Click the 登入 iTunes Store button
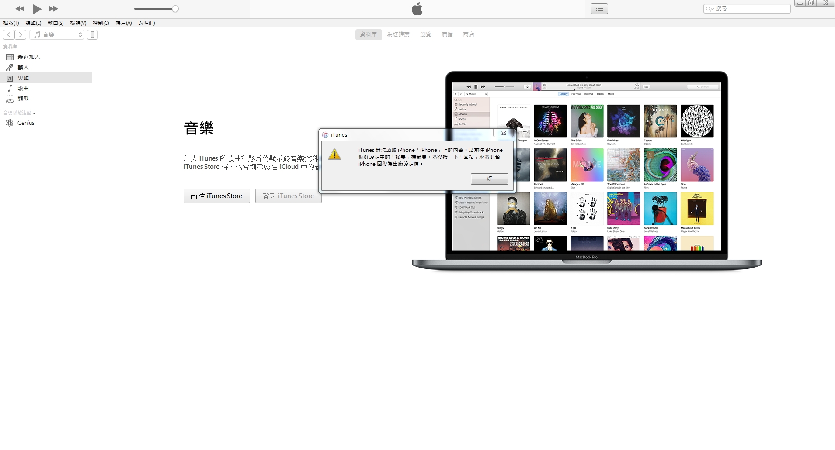 [x=288, y=196]
